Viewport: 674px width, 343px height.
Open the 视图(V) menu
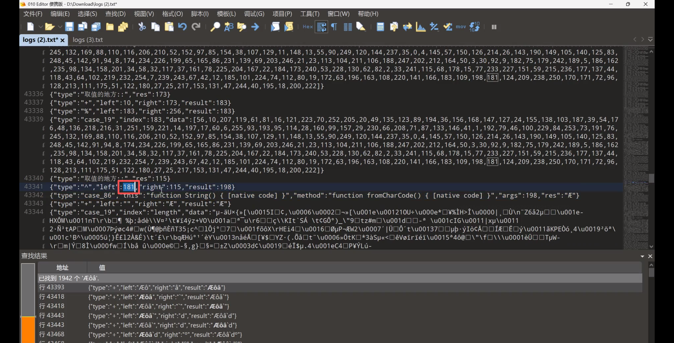tap(144, 14)
